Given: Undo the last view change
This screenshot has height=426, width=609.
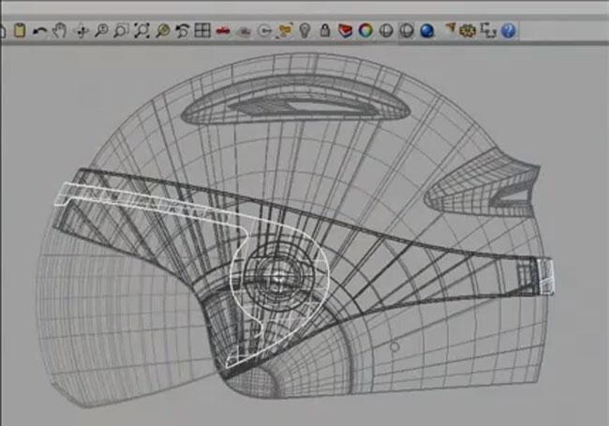Looking at the screenshot, I should (x=182, y=31).
